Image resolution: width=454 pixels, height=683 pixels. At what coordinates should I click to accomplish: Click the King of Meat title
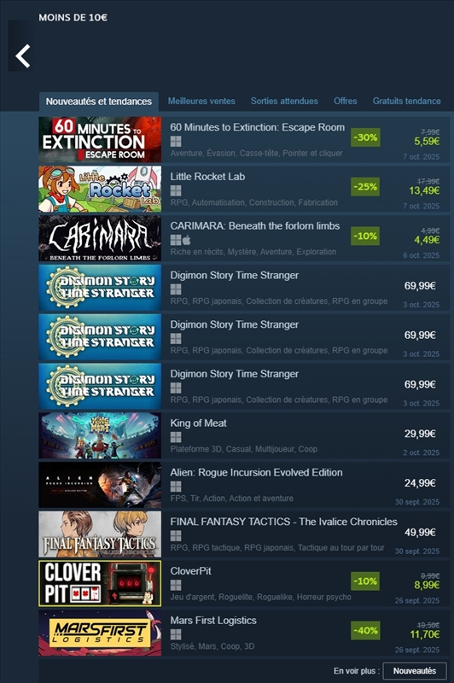(x=198, y=423)
